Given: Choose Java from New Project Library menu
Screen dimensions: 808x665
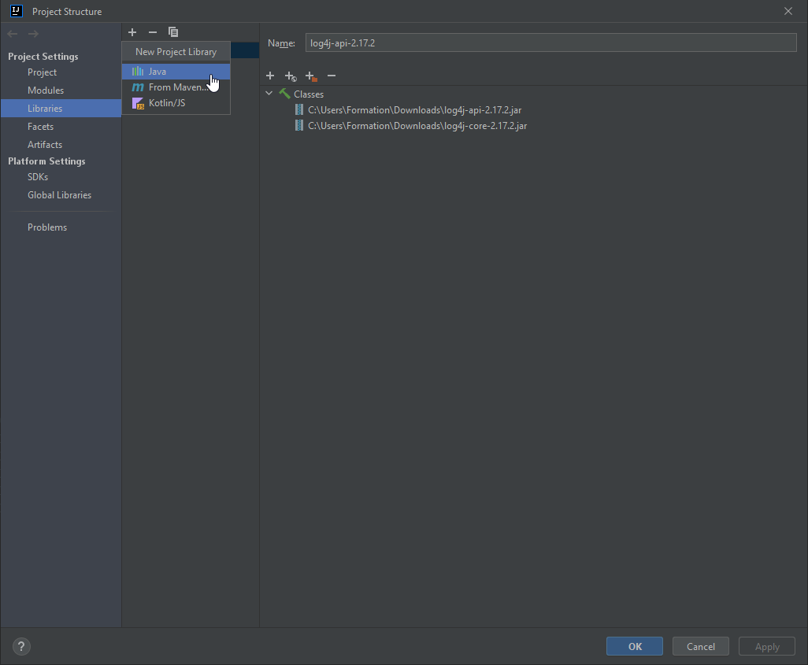Looking at the screenshot, I should [x=158, y=72].
